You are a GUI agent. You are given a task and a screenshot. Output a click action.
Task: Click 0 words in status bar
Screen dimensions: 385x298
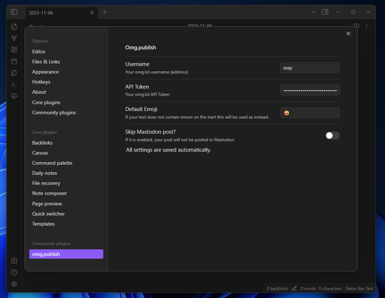pos(308,289)
